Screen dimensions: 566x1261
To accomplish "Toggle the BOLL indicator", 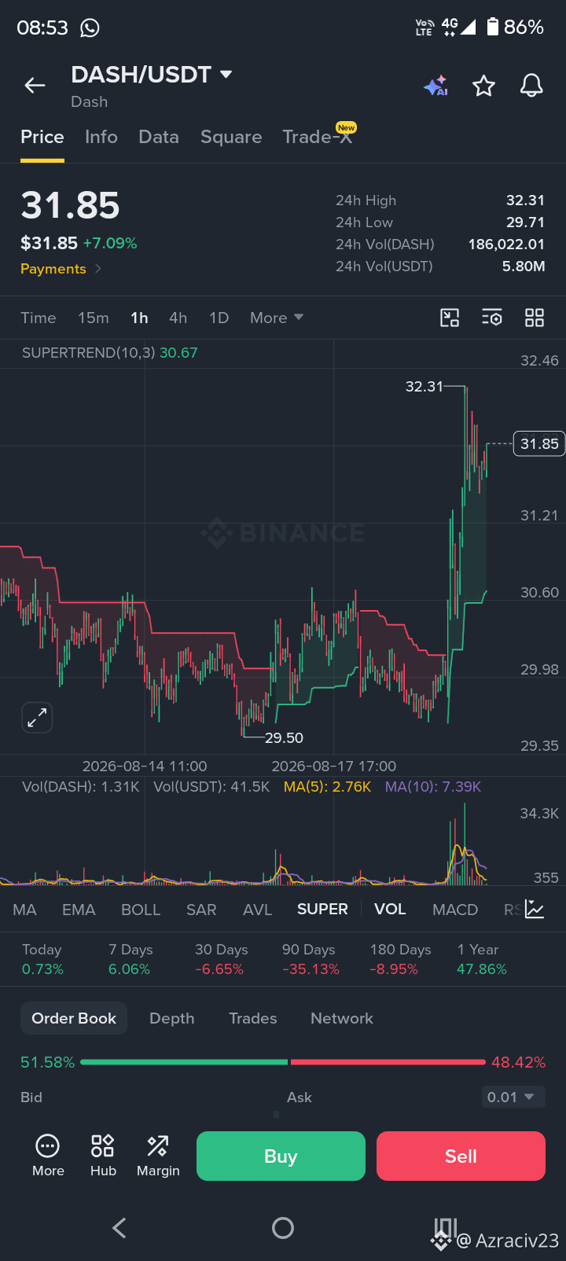I will [x=141, y=910].
